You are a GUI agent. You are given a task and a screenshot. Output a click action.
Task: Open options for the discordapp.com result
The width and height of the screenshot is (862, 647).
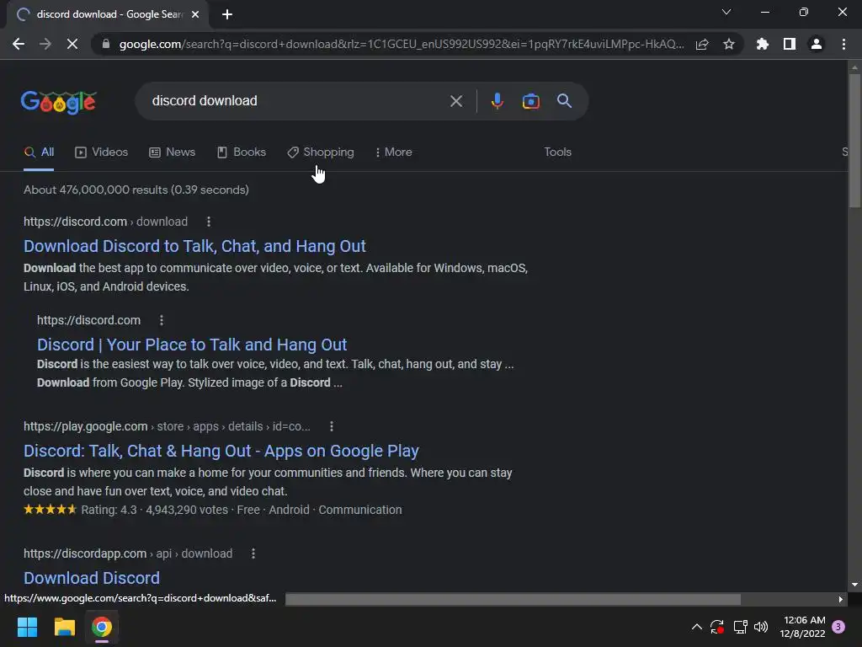[x=253, y=553]
